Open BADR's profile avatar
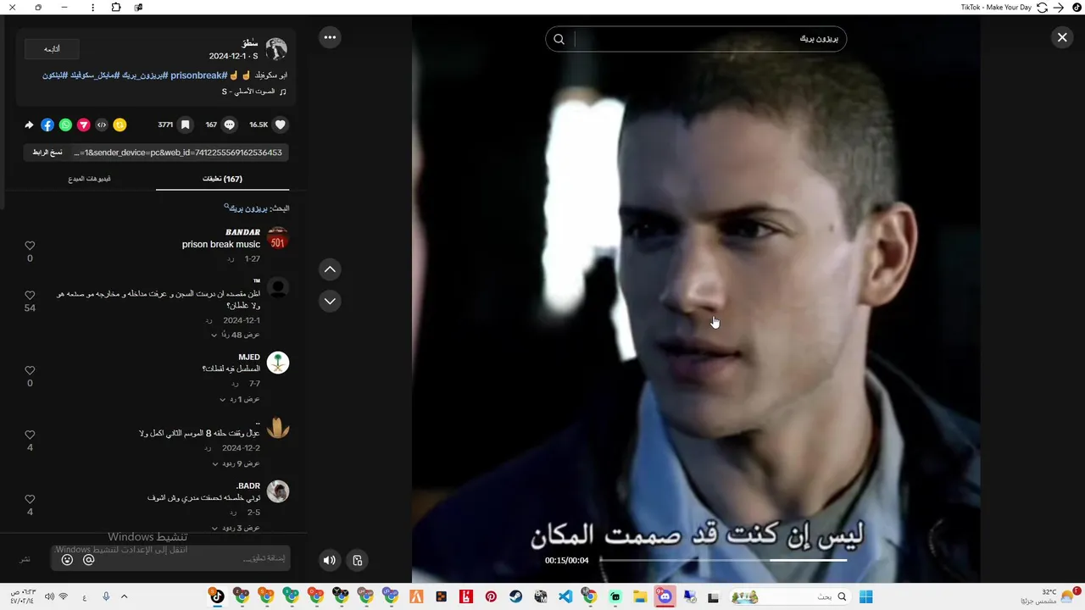 (278, 491)
